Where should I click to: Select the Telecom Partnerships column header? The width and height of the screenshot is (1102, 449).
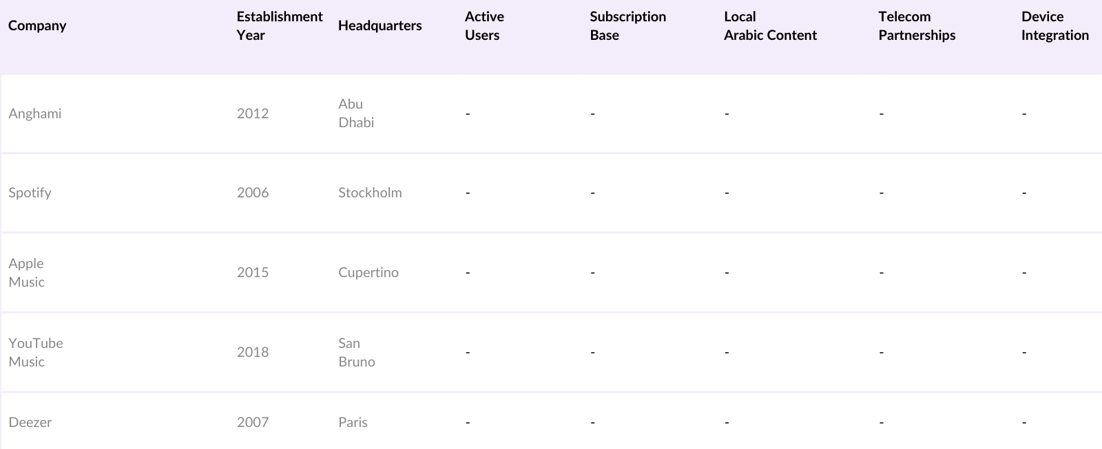(x=917, y=25)
